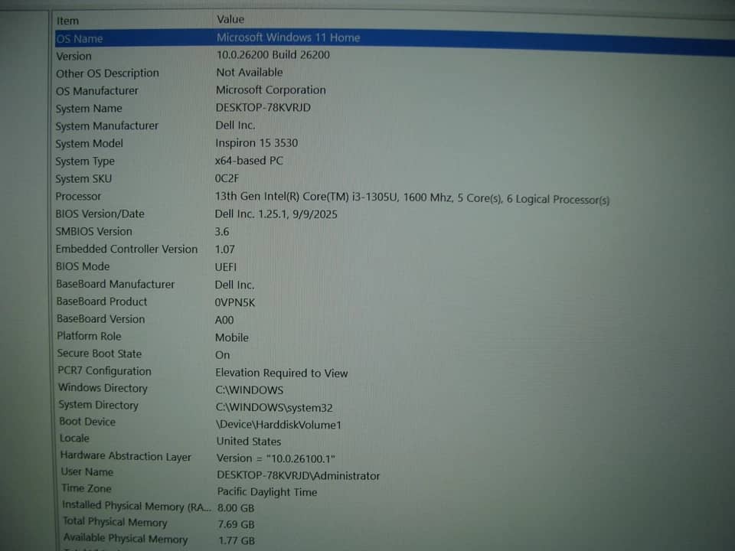This screenshot has width=735, height=551.
Task: Select the Version row label
Action: coord(73,56)
